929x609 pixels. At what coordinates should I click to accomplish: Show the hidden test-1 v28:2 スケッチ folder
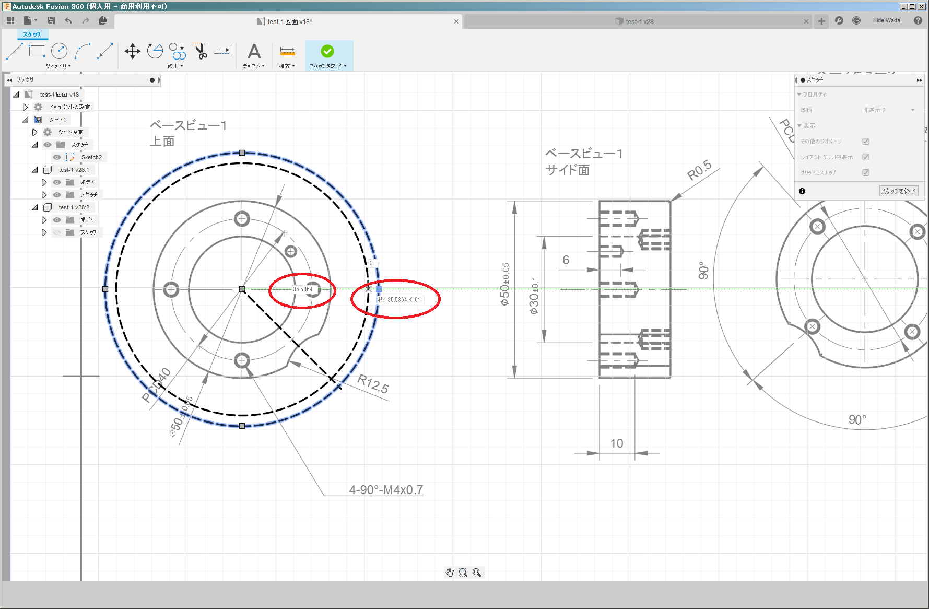(x=57, y=232)
